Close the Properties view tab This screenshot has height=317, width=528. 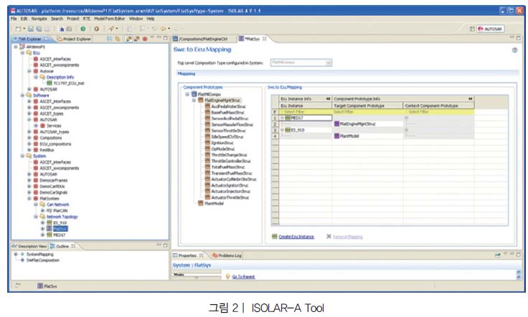[x=201, y=255]
